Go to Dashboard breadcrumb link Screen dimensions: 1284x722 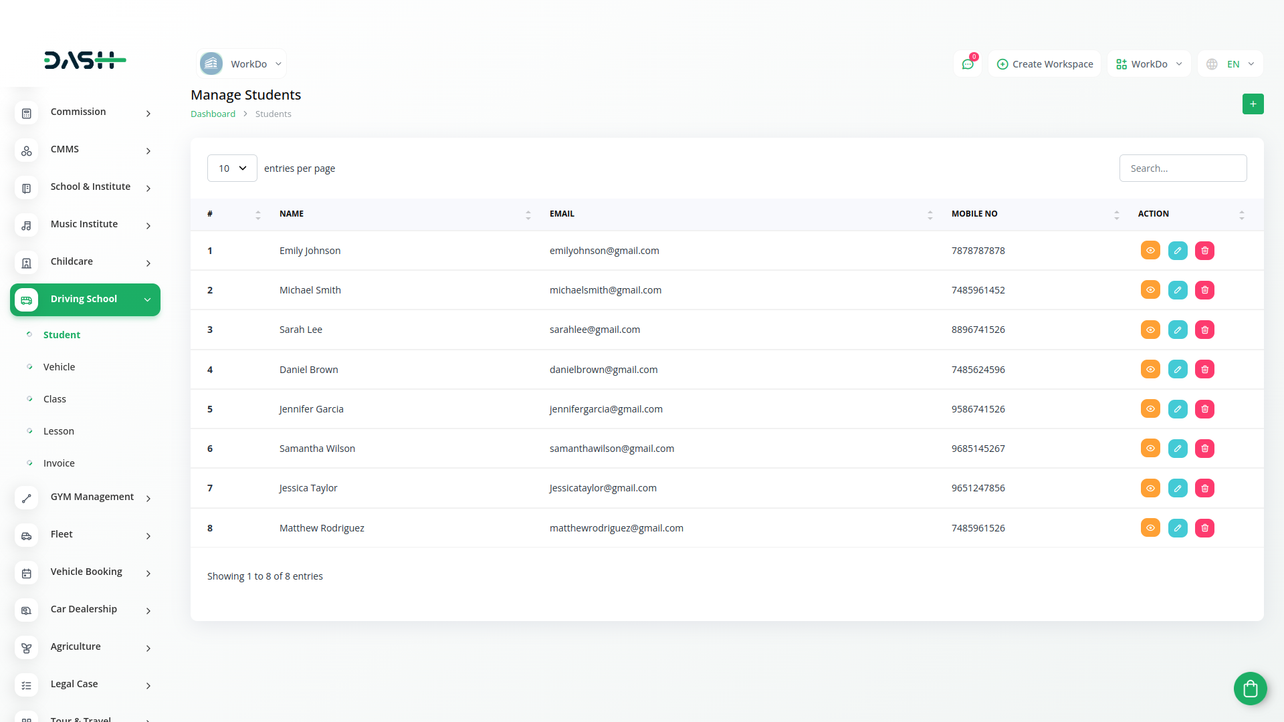click(213, 114)
